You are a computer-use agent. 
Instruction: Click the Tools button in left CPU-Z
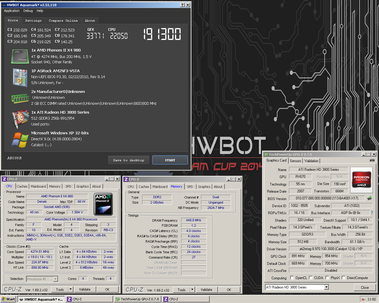pos(60,290)
